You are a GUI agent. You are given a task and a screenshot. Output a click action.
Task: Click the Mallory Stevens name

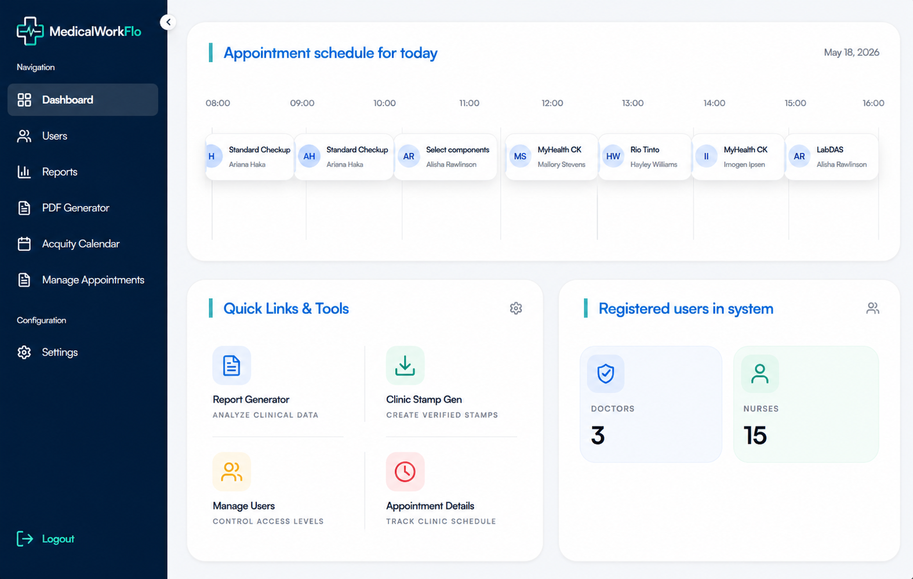[x=561, y=165]
